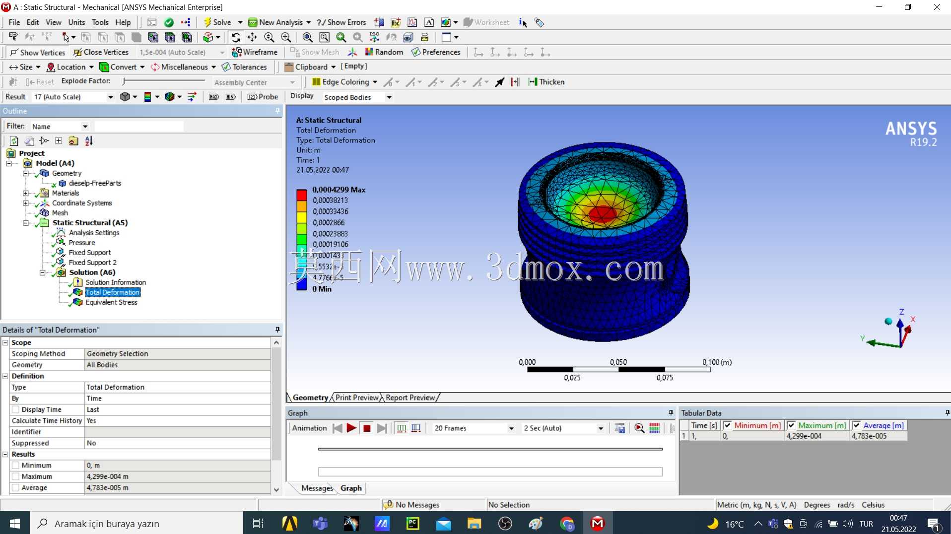The height and width of the screenshot is (534, 951).
Task: Expand the Materials tree node
Action: point(26,193)
